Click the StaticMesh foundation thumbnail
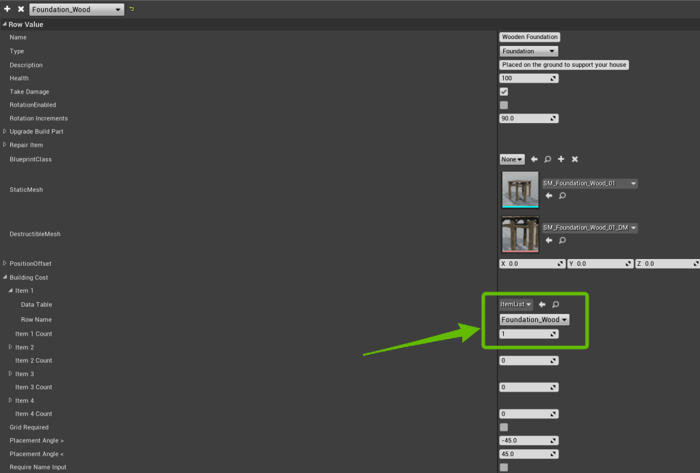This screenshot has height=473, width=700. [x=520, y=189]
